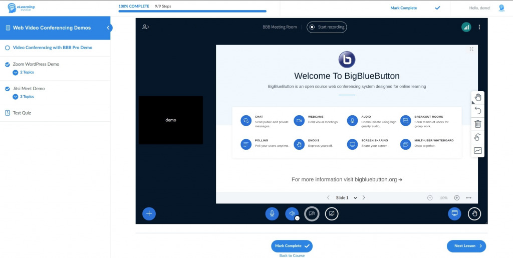The height and width of the screenshot is (258, 513).
Task: Click the Breakout Rooms feature icon on slide
Action: 406,121
